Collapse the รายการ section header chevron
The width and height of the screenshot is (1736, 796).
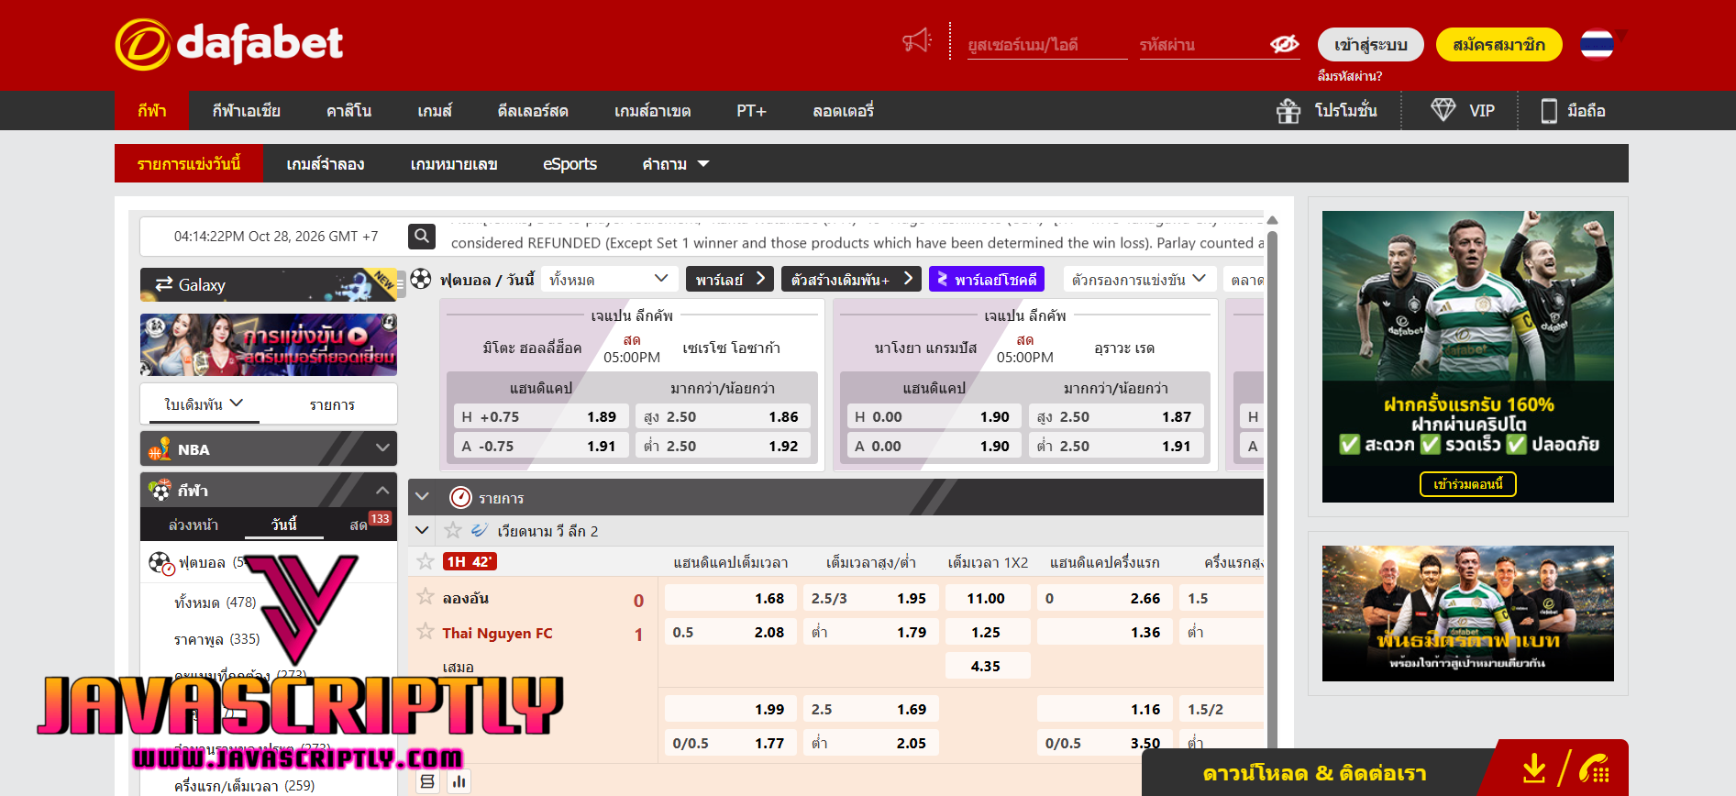point(422,497)
